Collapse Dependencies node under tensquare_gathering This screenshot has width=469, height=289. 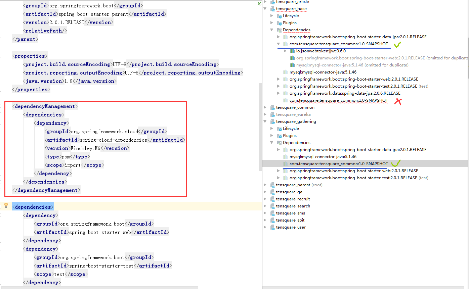(272, 143)
